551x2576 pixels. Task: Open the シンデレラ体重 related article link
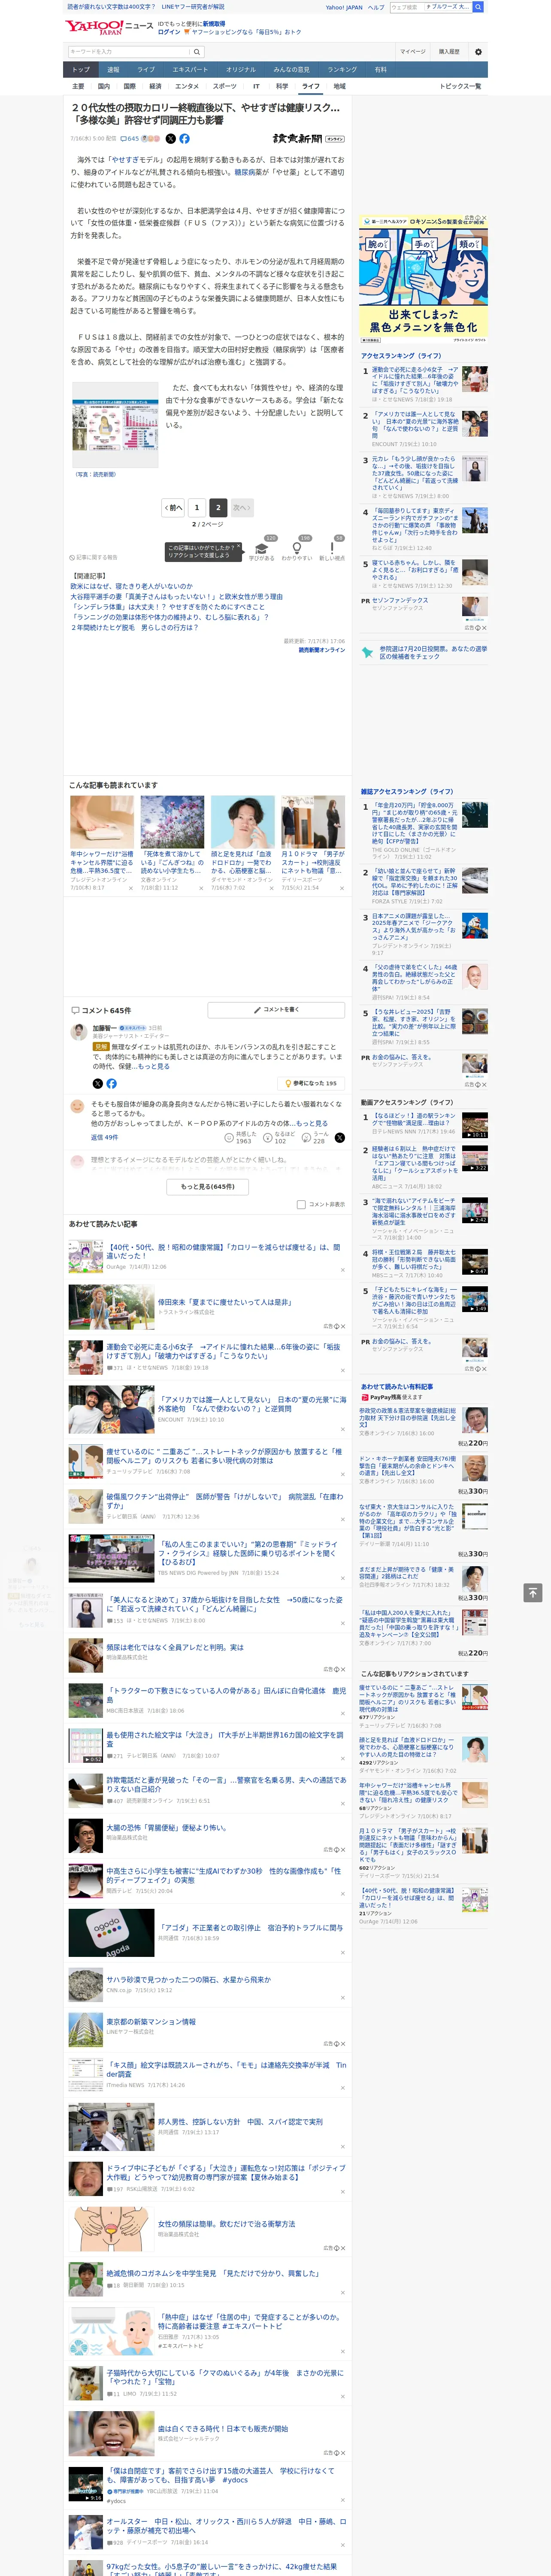168,607
